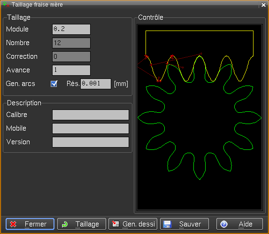Close the Taillage fraise mère dialog
The width and height of the screenshot is (269, 234).
point(263,5)
